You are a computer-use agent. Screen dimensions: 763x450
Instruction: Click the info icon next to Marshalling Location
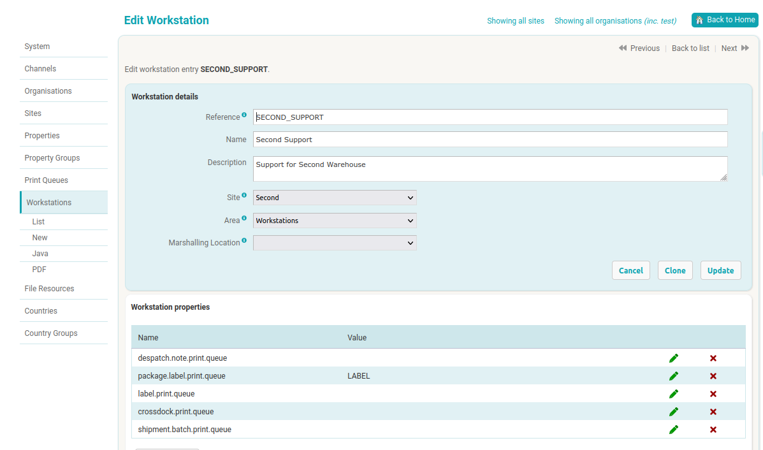[244, 241]
